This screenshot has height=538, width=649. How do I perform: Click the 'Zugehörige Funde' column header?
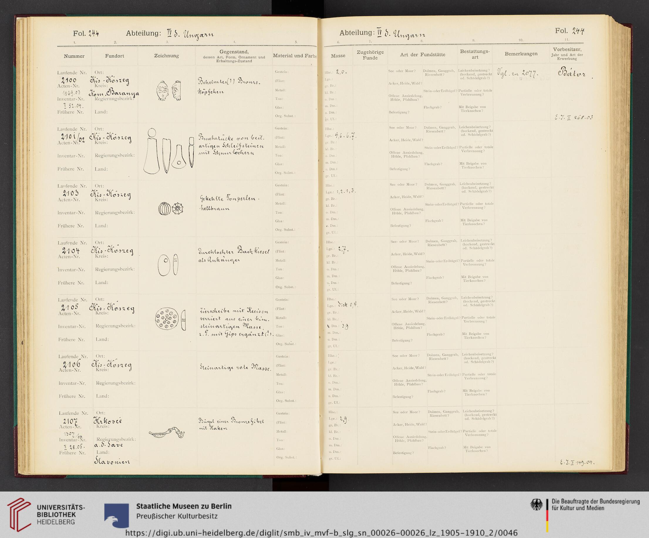pos(370,55)
